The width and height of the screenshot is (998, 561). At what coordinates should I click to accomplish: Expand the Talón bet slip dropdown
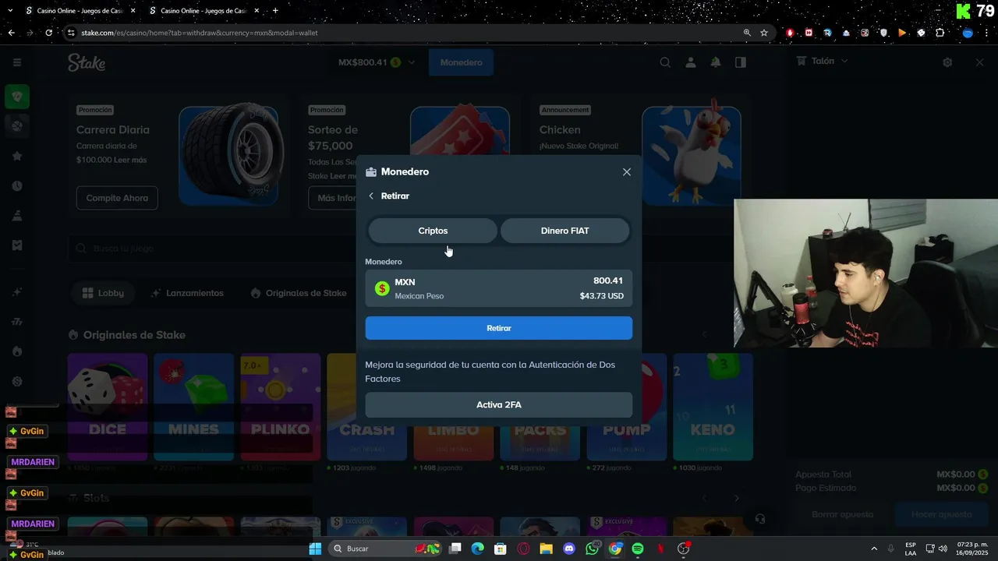pos(823,61)
